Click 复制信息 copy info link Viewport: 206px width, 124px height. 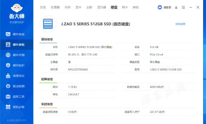tap(180, 24)
